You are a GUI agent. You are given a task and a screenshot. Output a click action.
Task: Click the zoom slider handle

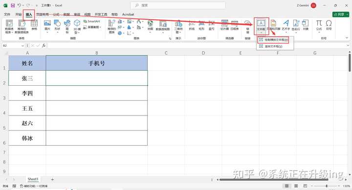tap(327, 186)
